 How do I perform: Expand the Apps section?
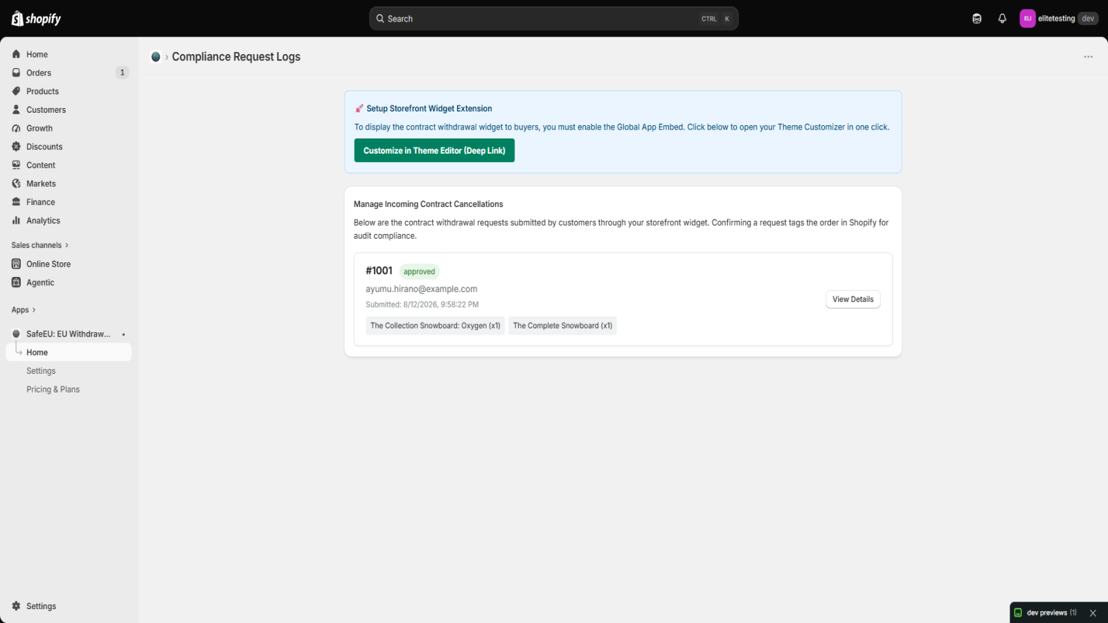24,310
